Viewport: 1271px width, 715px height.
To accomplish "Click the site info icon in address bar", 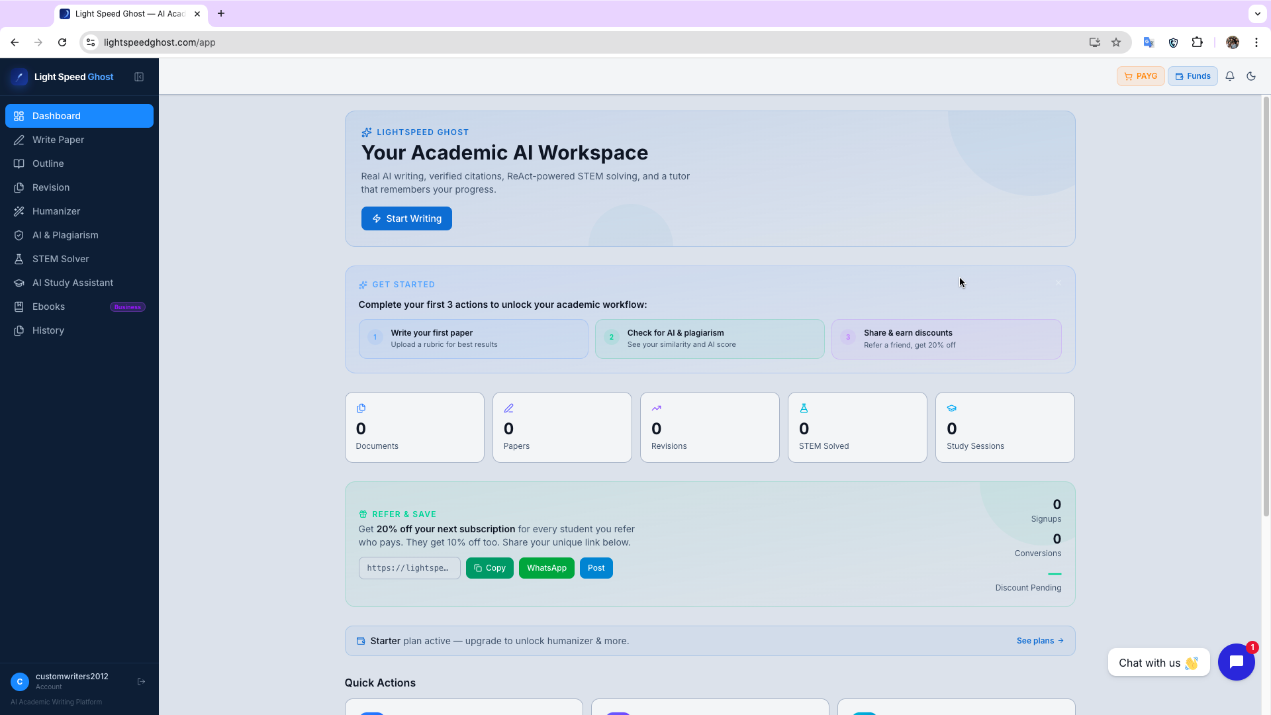I will (x=91, y=42).
